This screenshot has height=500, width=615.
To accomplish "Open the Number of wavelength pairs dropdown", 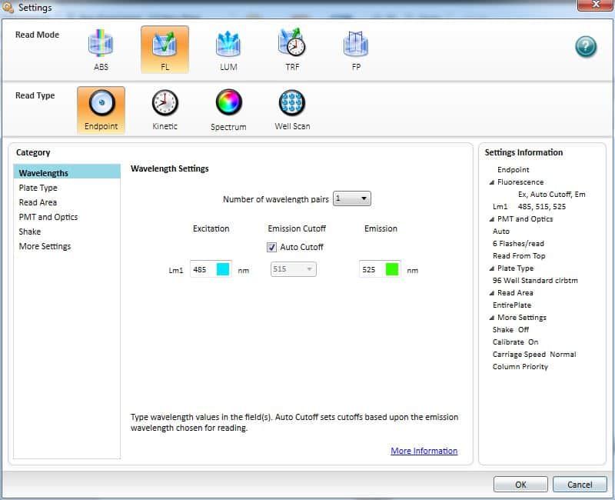I will coord(352,198).
